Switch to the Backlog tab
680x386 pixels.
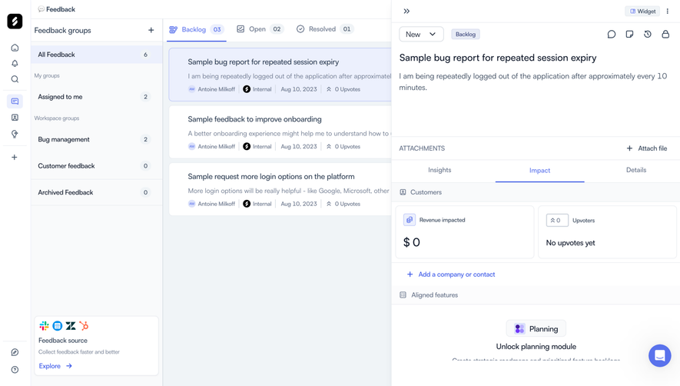click(197, 29)
